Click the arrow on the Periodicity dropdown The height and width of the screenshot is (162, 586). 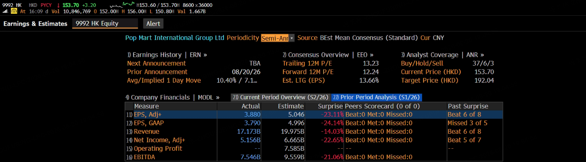click(292, 38)
